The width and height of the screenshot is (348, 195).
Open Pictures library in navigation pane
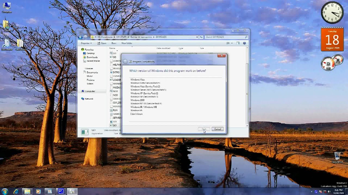click(x=91, y=80)
